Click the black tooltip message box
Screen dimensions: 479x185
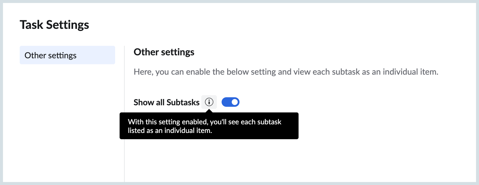pyautogui.click(x=209, y=126)
